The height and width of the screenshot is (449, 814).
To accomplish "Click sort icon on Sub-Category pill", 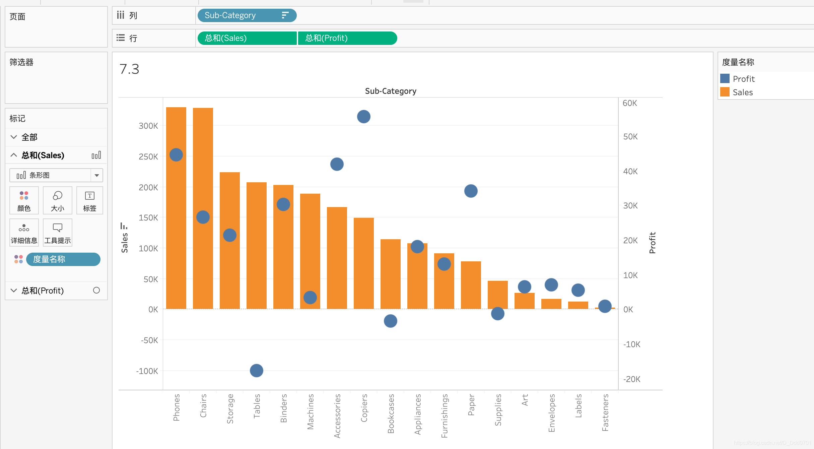I will (x=285, y=15).
